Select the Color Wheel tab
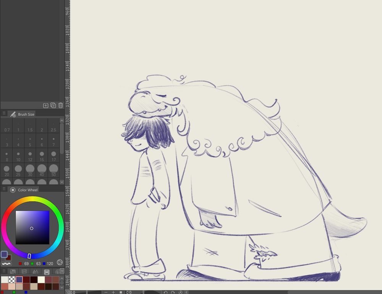The image size is (382, 294). [24, 190]
